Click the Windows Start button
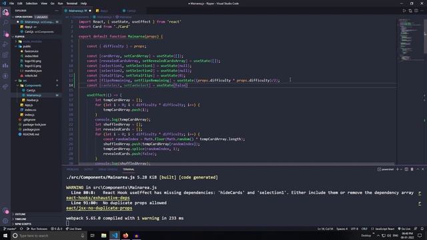The height and width of the screenshot is (240, 427). coord(5,235)
